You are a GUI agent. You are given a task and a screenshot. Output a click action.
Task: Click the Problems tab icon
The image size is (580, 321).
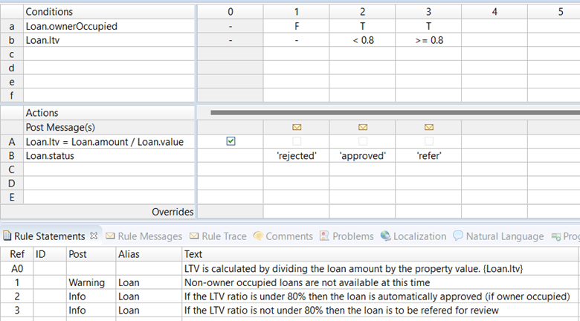click(324, 236)
